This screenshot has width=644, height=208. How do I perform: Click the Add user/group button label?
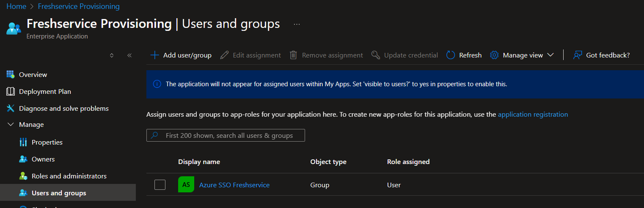coord(187,55)
